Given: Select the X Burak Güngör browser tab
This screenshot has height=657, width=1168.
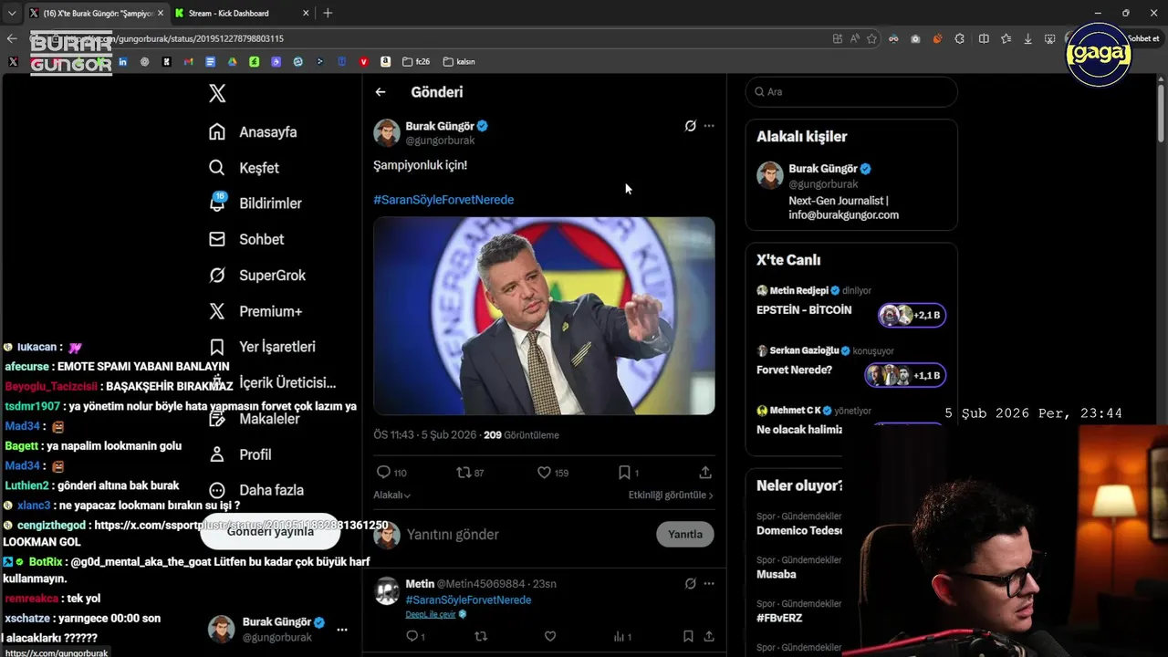Looking at the screenshot, I should click(x=96, y=13).
